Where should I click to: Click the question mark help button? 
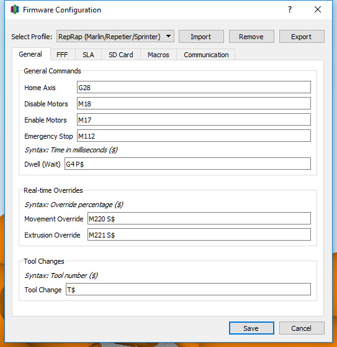pyautogui.click(x=290, y=9)
